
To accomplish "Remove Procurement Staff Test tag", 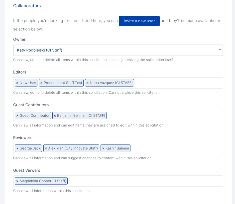I will tap(41, 83).
